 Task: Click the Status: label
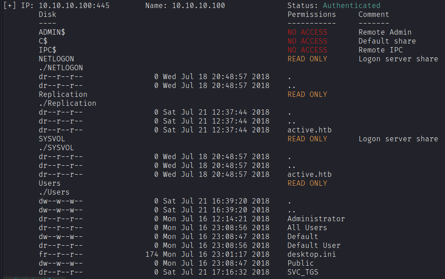click(x=303, y=5)
